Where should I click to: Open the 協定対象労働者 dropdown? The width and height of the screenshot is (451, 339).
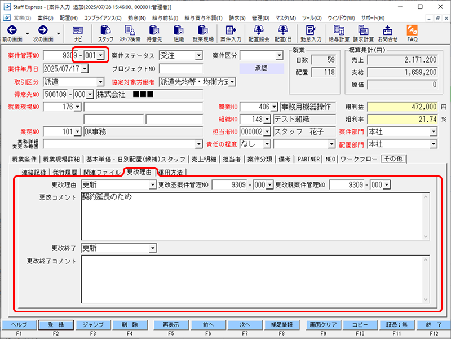232,82
